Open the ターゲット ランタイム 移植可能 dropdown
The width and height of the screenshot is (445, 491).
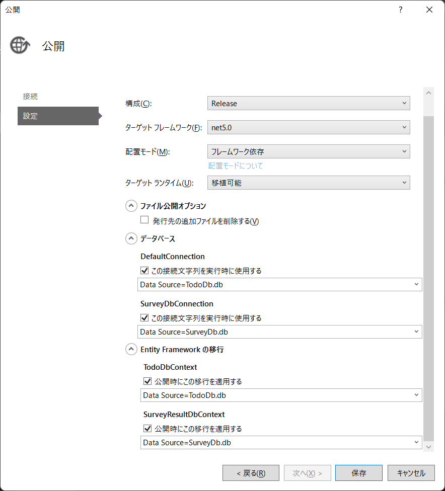[309, 183]
